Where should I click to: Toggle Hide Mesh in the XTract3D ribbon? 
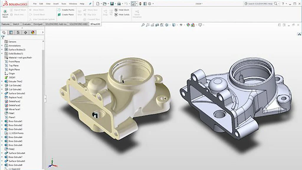pyautogui.click(x=122, y=10)
